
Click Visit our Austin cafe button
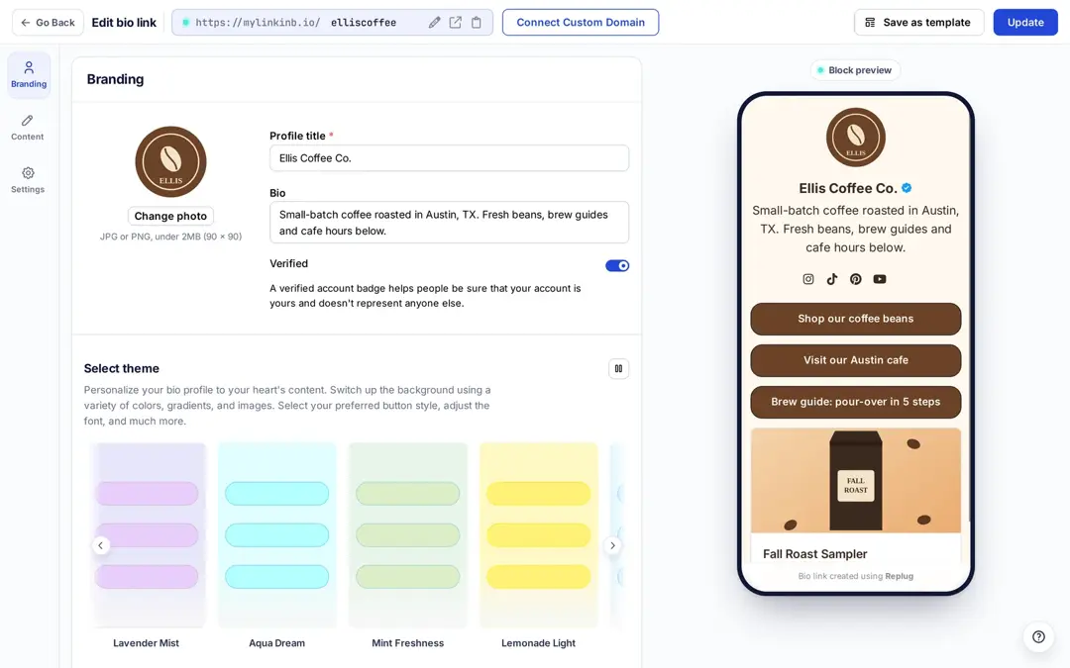[x=856, y=360]
